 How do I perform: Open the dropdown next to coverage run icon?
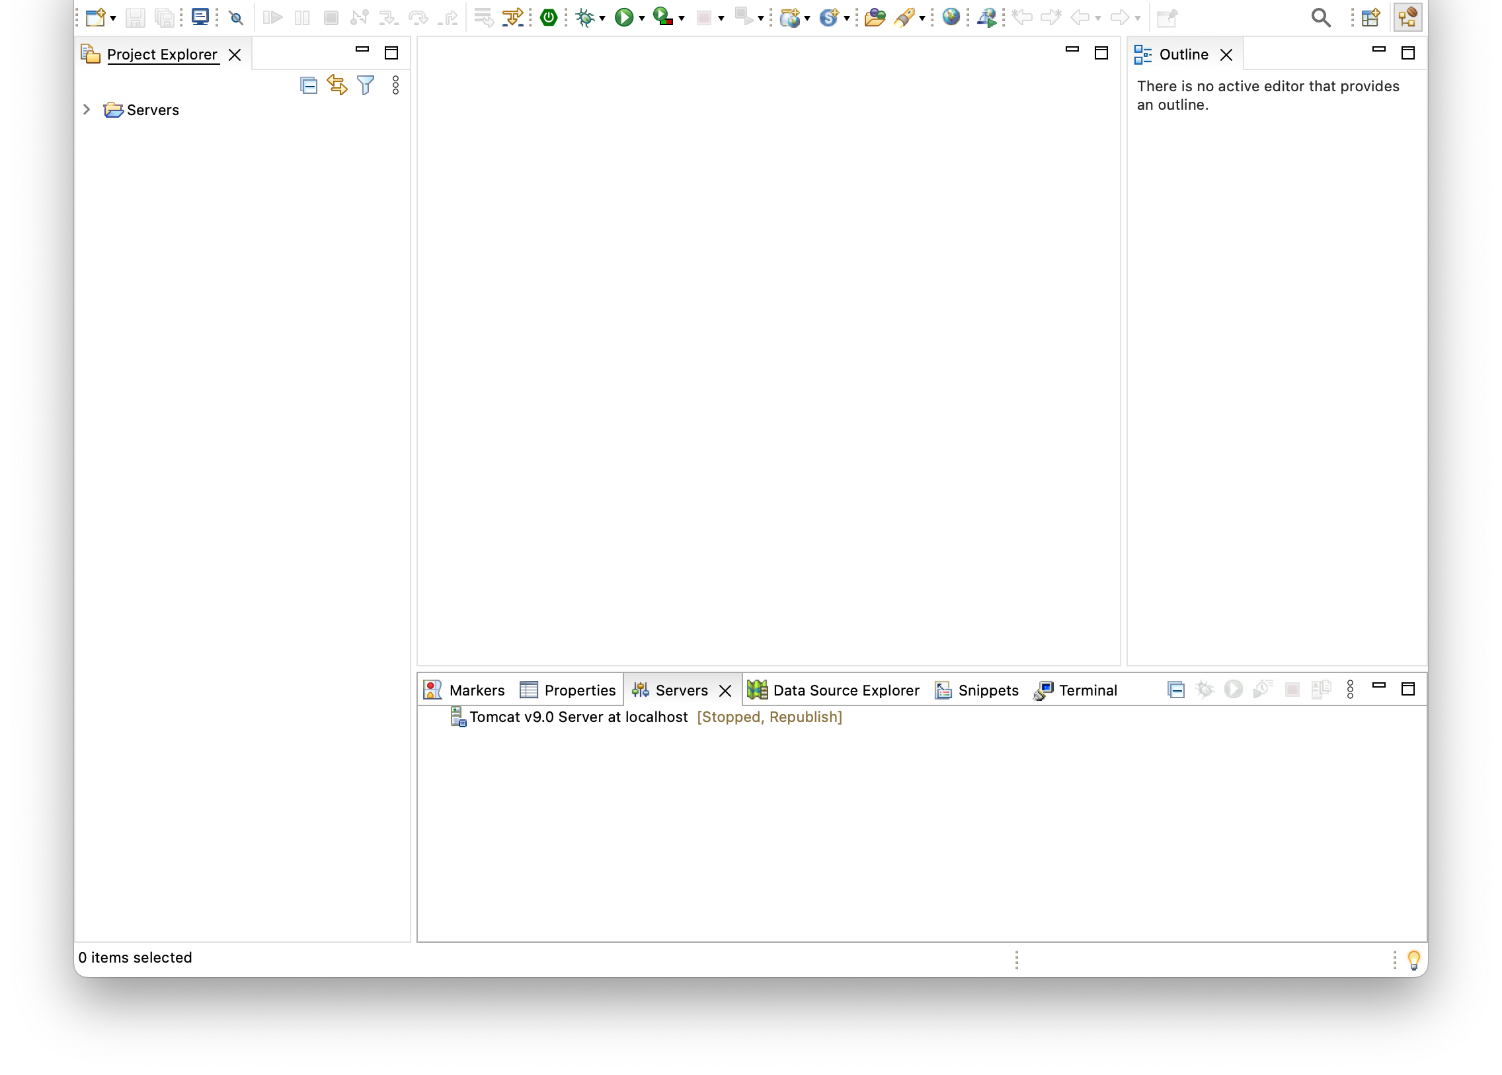click(681, 19)
